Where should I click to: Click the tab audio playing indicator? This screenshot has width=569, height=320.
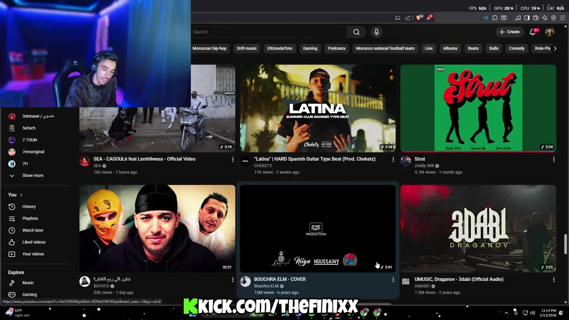coord(485,18)
